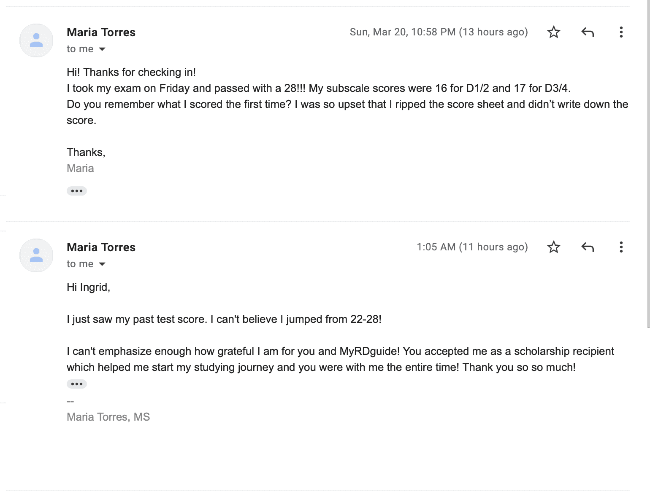Screen dimensions: 650x494
Task: Click the Maria Torres sender name on the first message
Action: coord(101,32)
